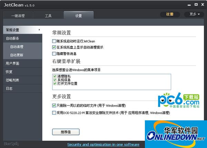Open 自动服务 in the sidebar

[x=22, y=38]
